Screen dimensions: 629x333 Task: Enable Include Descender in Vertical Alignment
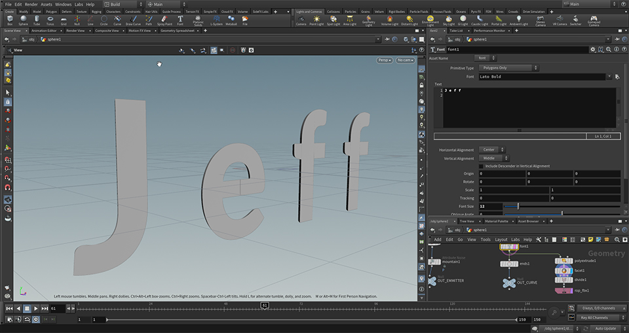click(482, 166)
